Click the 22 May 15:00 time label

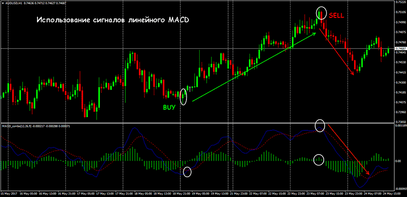277,194
